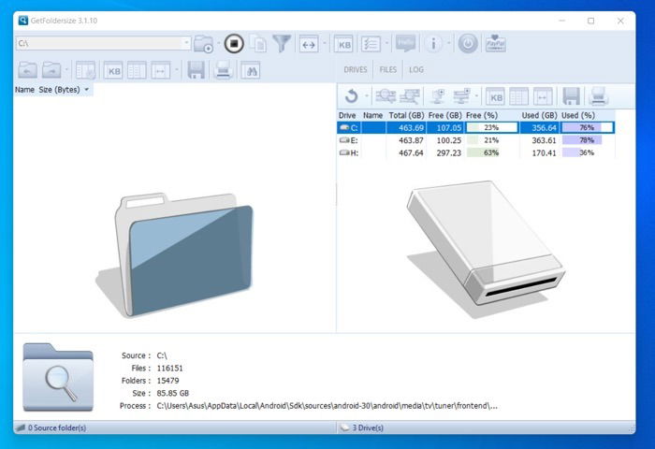Click the info icon in top toolbar
This screenshot has height=449, width=655.
(433, 43)
